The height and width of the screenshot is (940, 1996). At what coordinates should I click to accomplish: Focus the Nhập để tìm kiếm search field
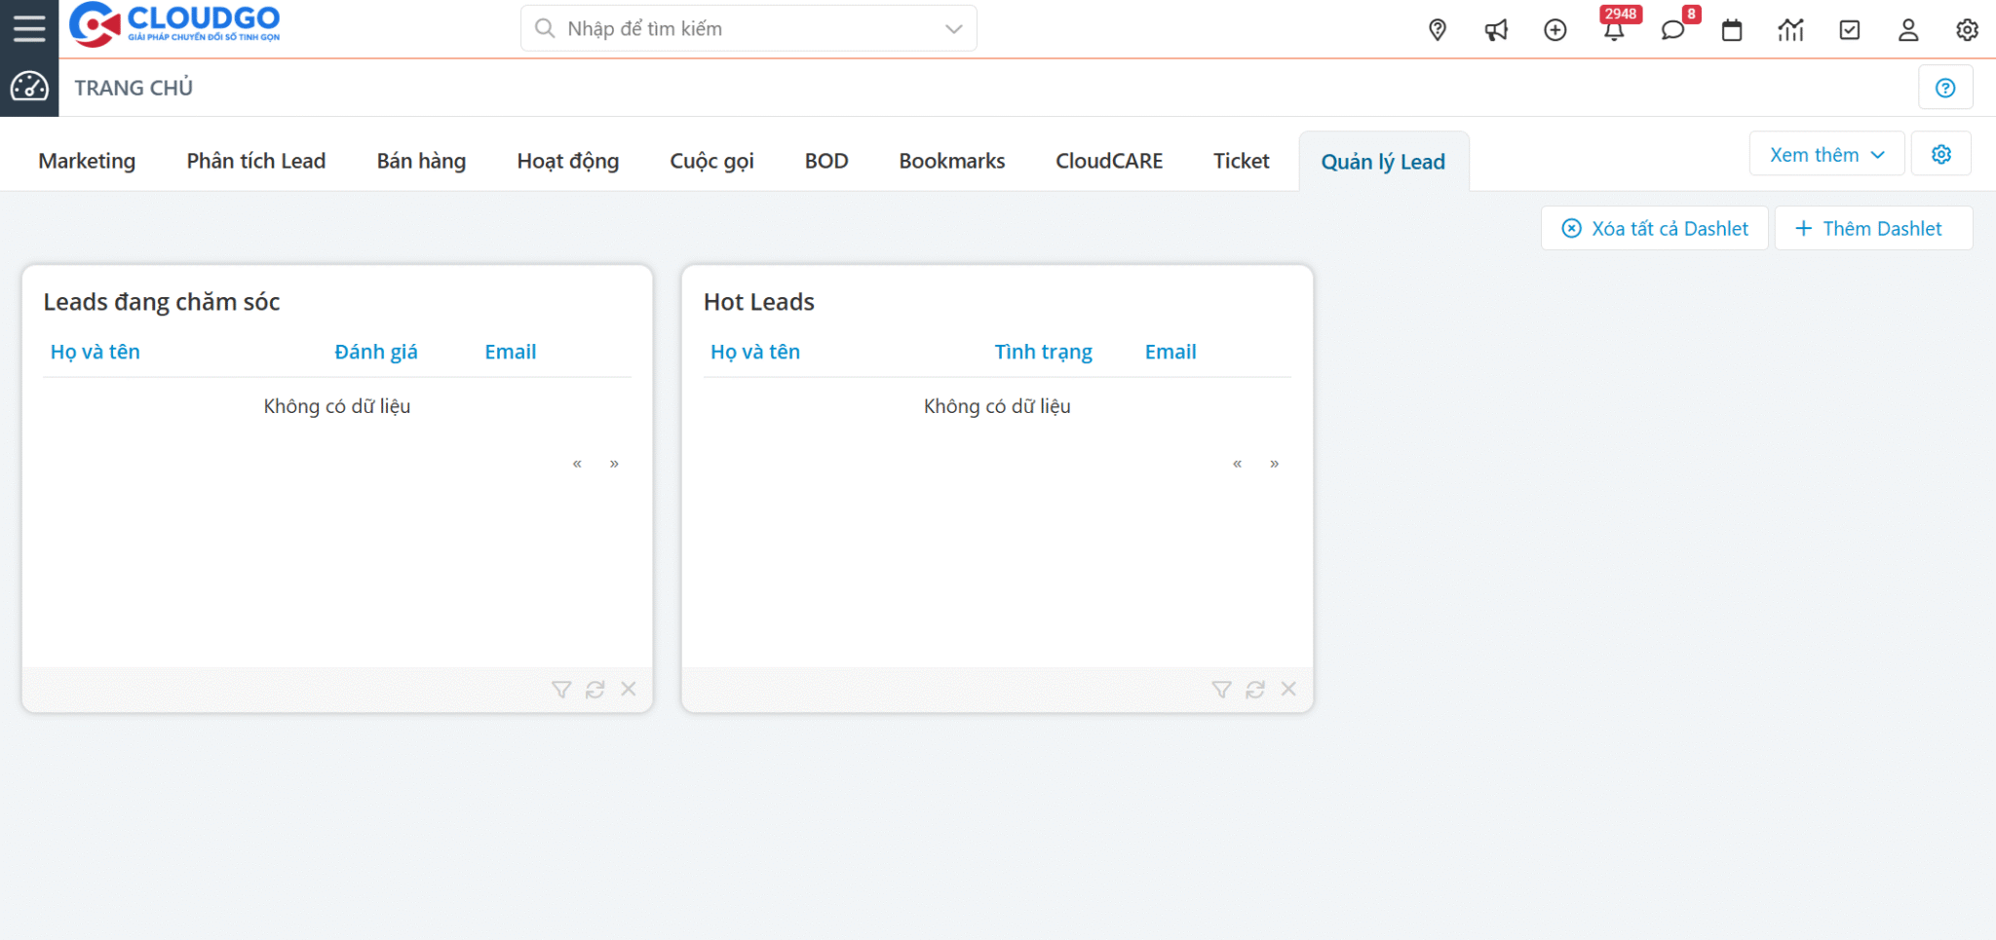748,28
